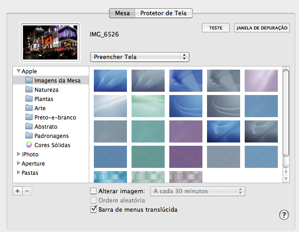Choose the textured green wallpaper, fourth row
This screenshot has height=232, width=299.
point(148,157)
